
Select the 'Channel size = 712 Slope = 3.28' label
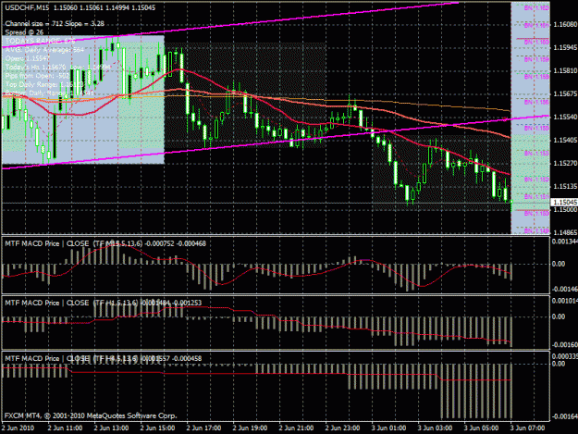click(55, 24)
